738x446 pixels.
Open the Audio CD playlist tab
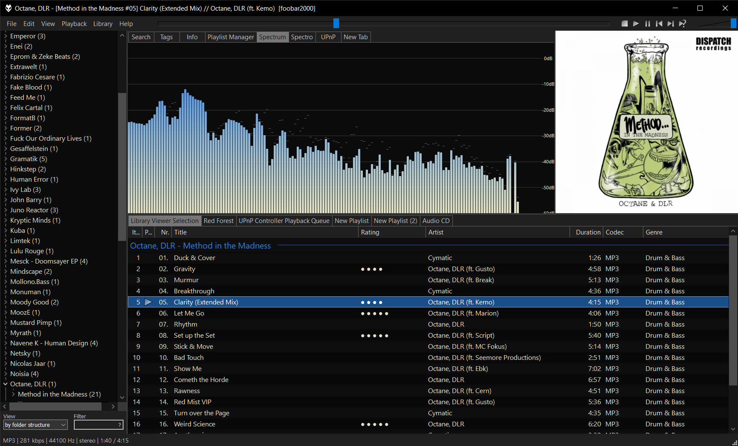click(x=436, y=221)
